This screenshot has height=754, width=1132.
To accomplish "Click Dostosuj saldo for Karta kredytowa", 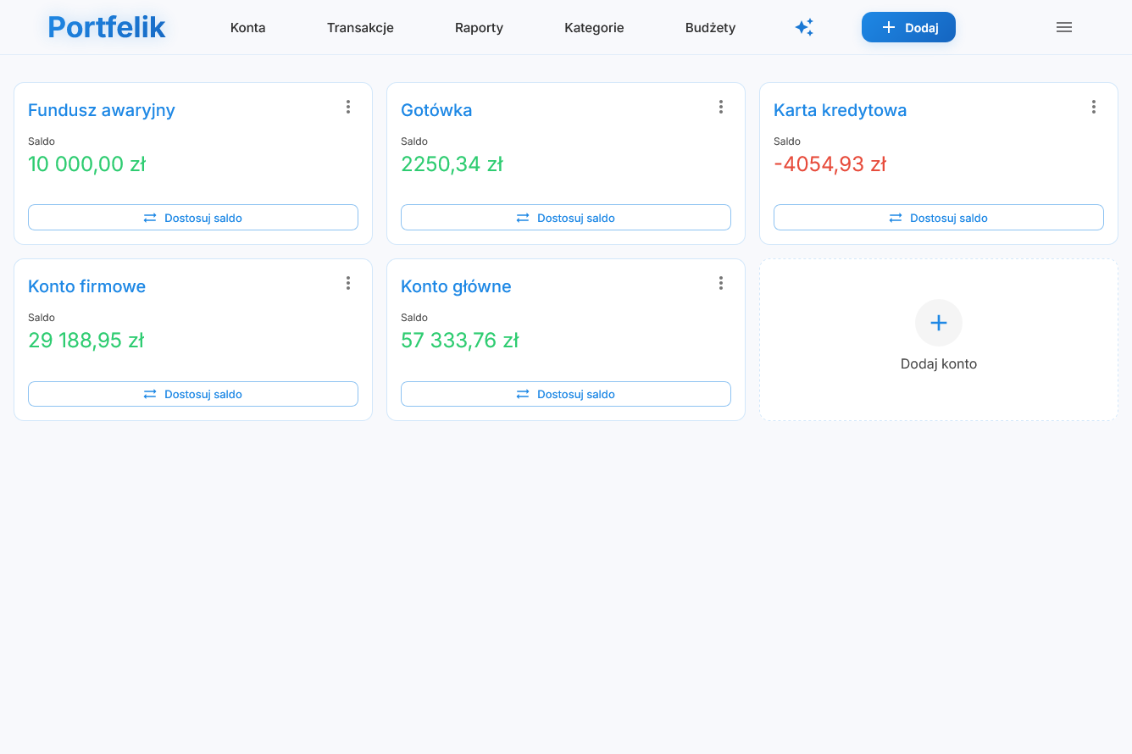I will tap(939, 218).
